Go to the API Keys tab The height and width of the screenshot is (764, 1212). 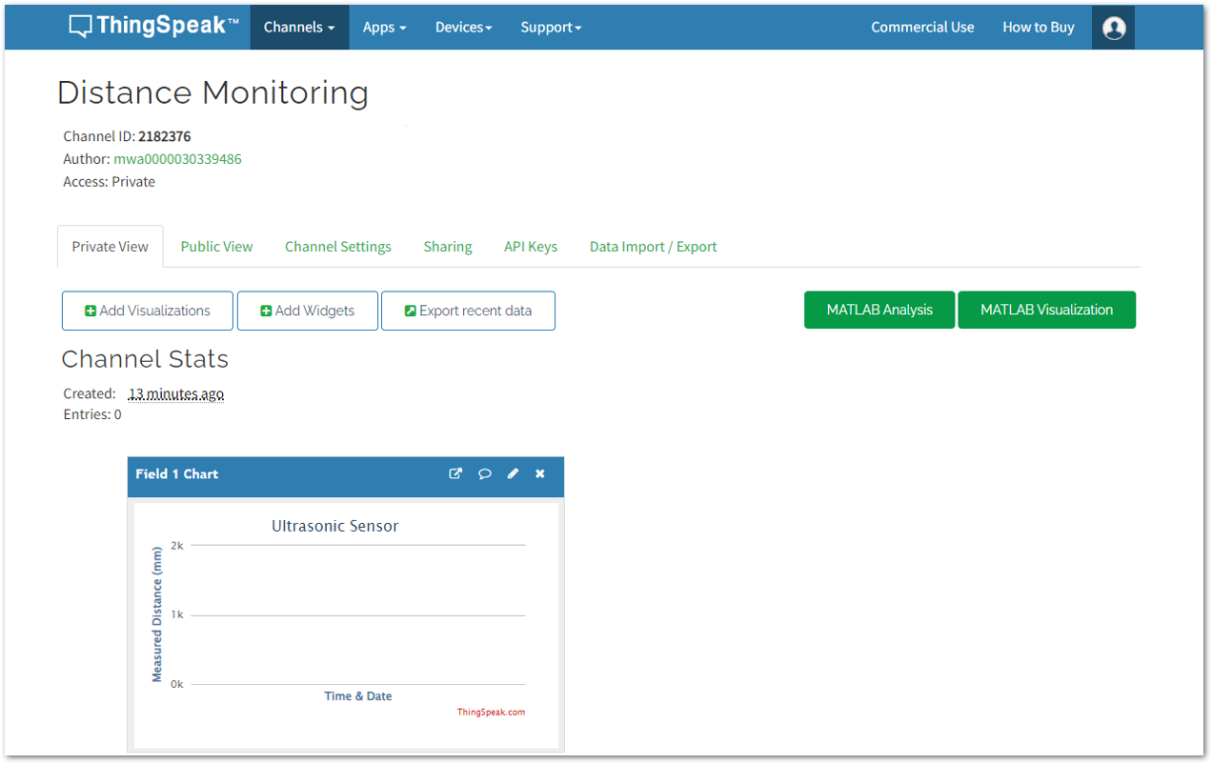click(x=531, y=247)
